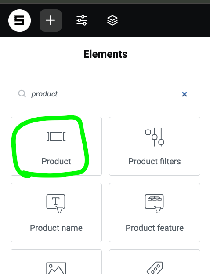The width and height of the screenshot is (210, 274).
Task: Choose the Product name element card
Action: [x=56, y=212]
